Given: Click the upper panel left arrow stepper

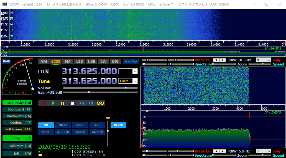Looking at the screenshot, I should pyautogui.click(x=216, y=60).
